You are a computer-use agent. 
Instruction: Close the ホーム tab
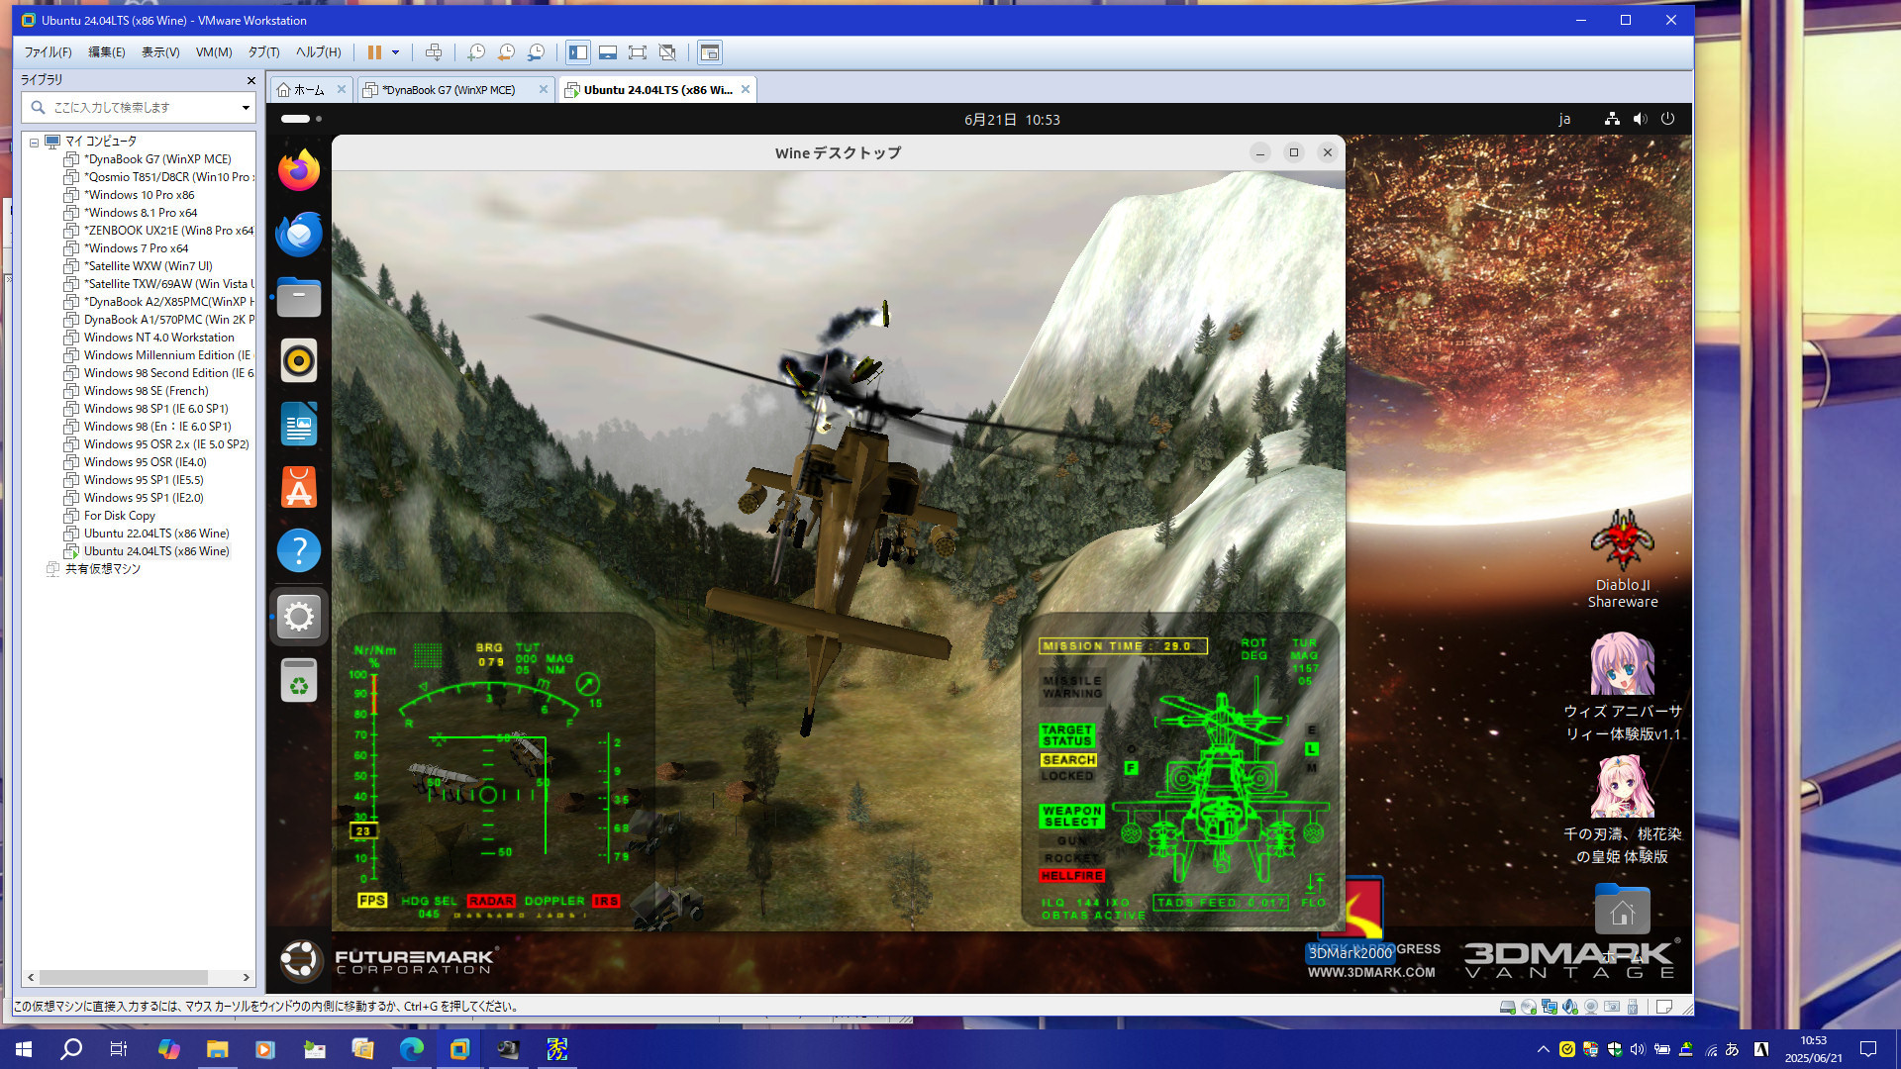tap(342, 89)
